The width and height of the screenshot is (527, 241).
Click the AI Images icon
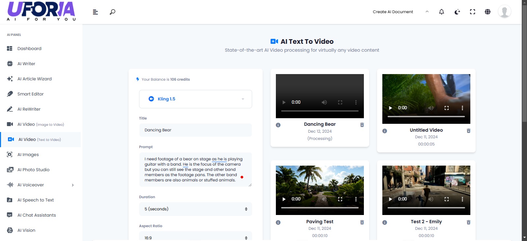(10, 154)
